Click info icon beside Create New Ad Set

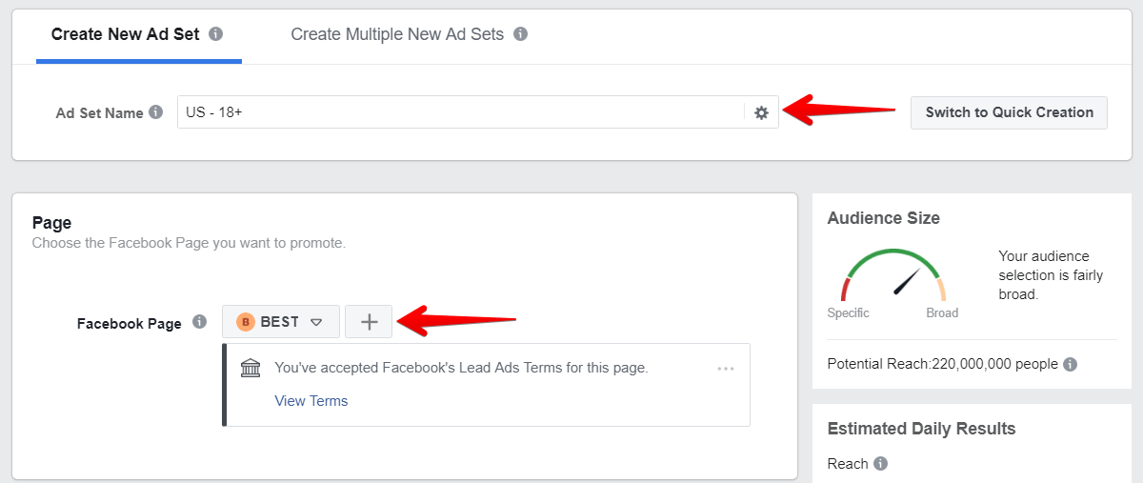coord(216,34)
